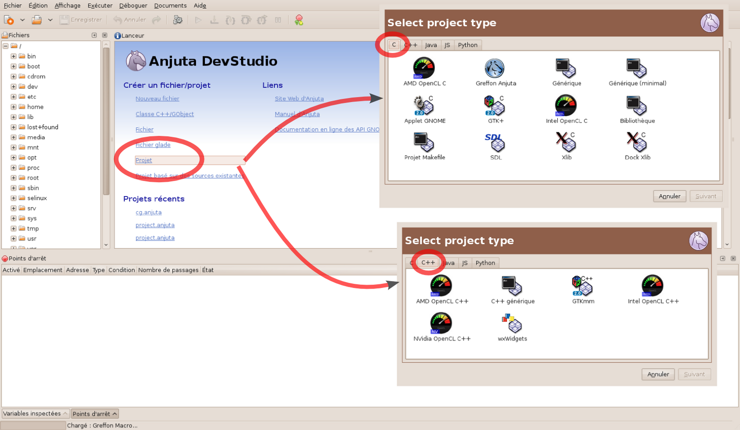This screenshot has height=430, width=740.
Task: Click the Fichiers panel close icon
Action: (105, 35)
